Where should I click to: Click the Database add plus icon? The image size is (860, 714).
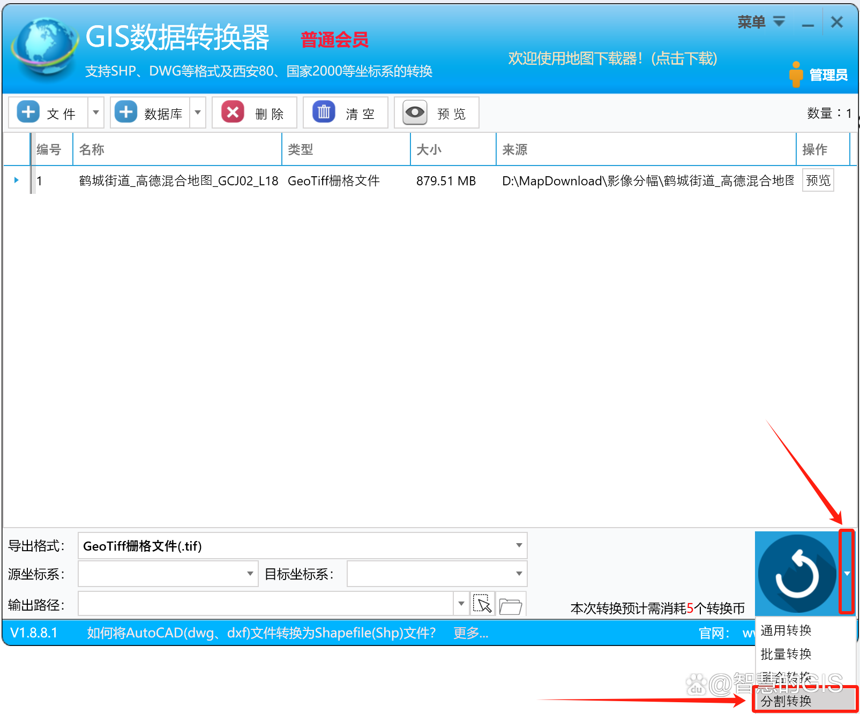coord(126,112)
